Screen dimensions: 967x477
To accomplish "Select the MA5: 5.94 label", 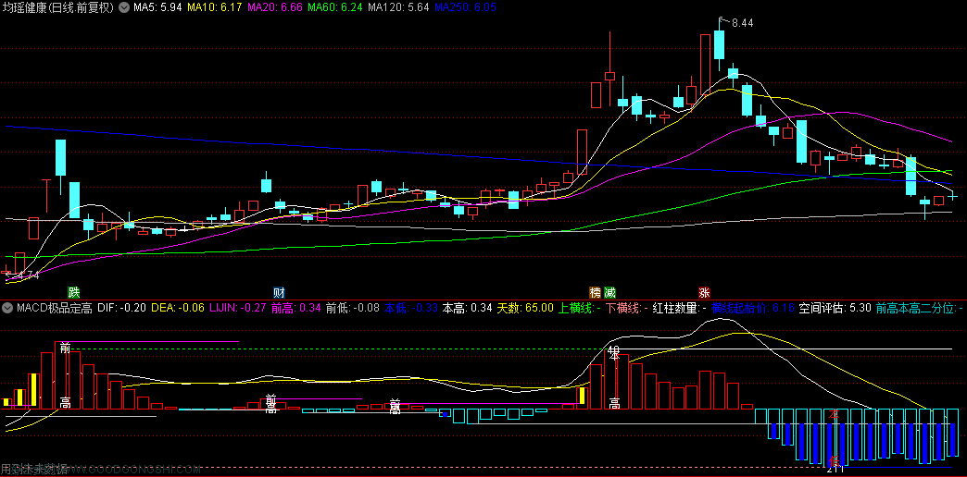I will click(x=157, y=8).
